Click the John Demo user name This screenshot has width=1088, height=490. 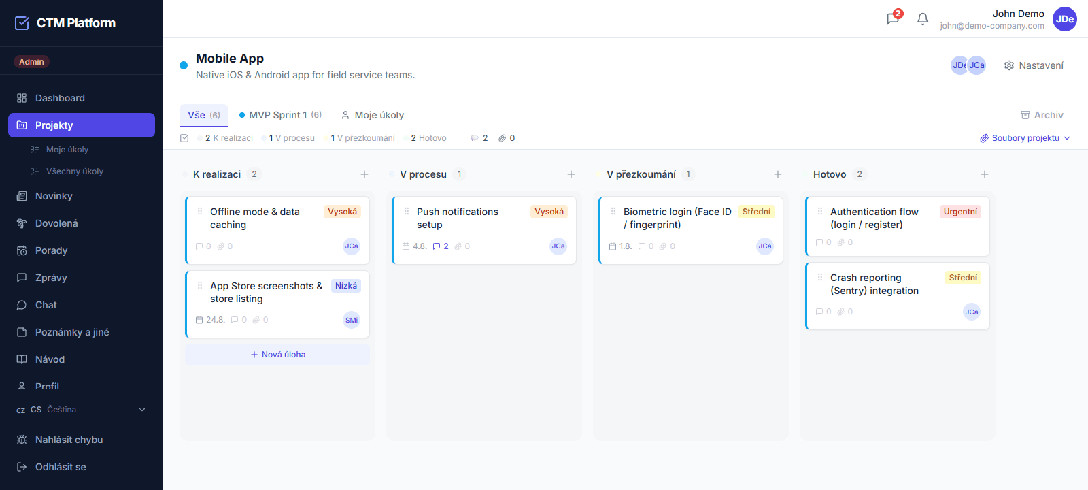pos(1018,14)
